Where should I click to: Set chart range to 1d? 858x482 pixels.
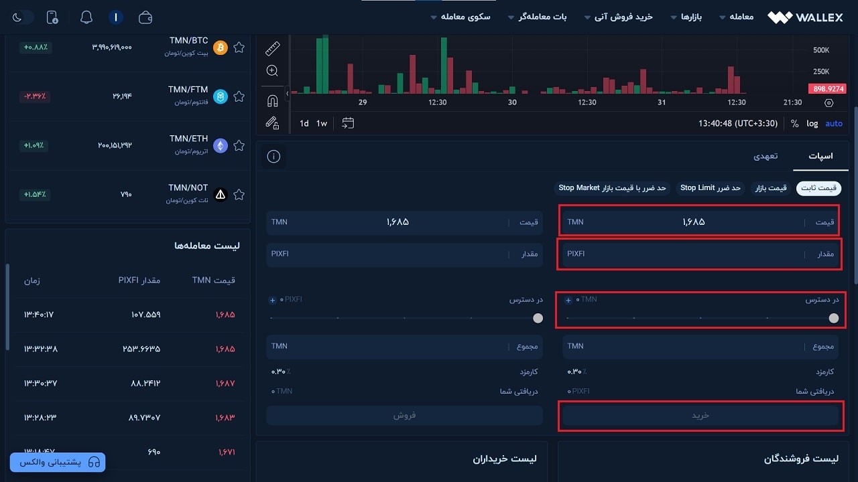pyautogui.click(x=304, y=123)
